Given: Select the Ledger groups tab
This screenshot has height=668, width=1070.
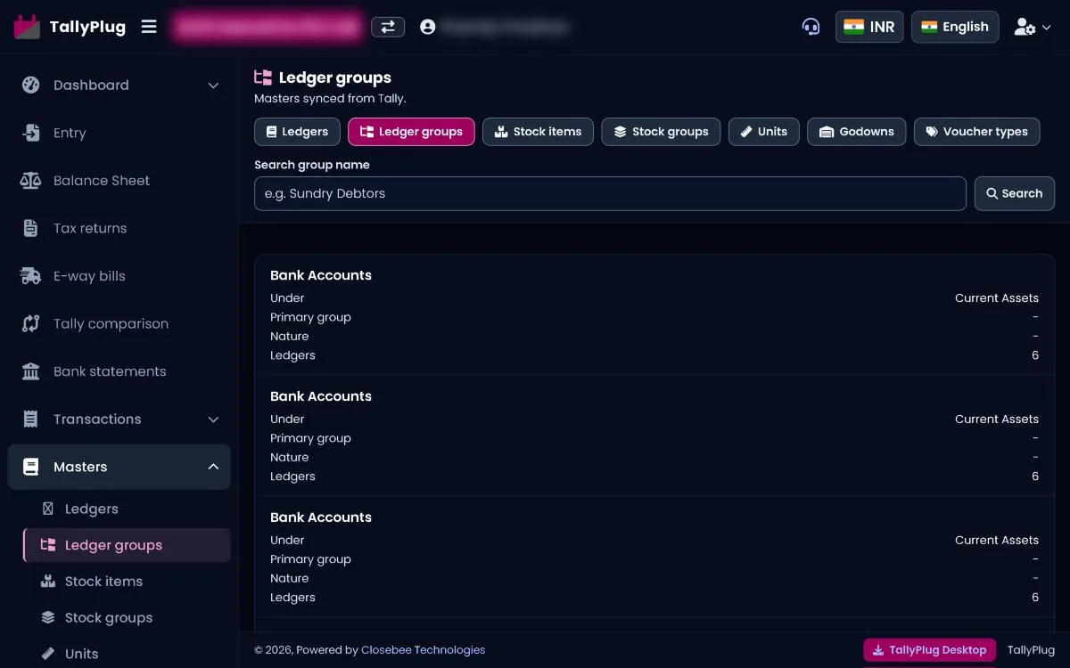Looking at the screenshot, I should tap(411, 132).
